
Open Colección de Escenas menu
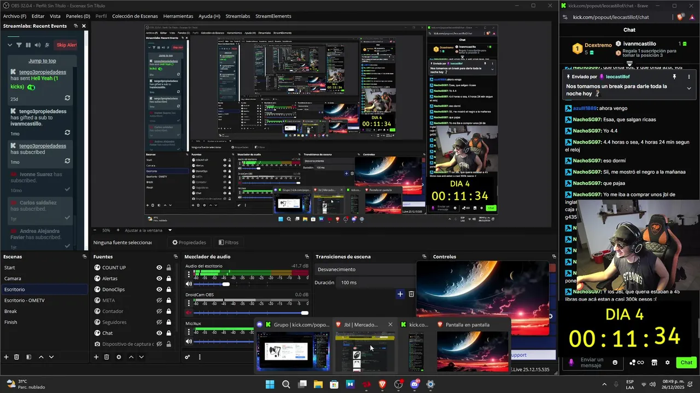click(135, 16)
